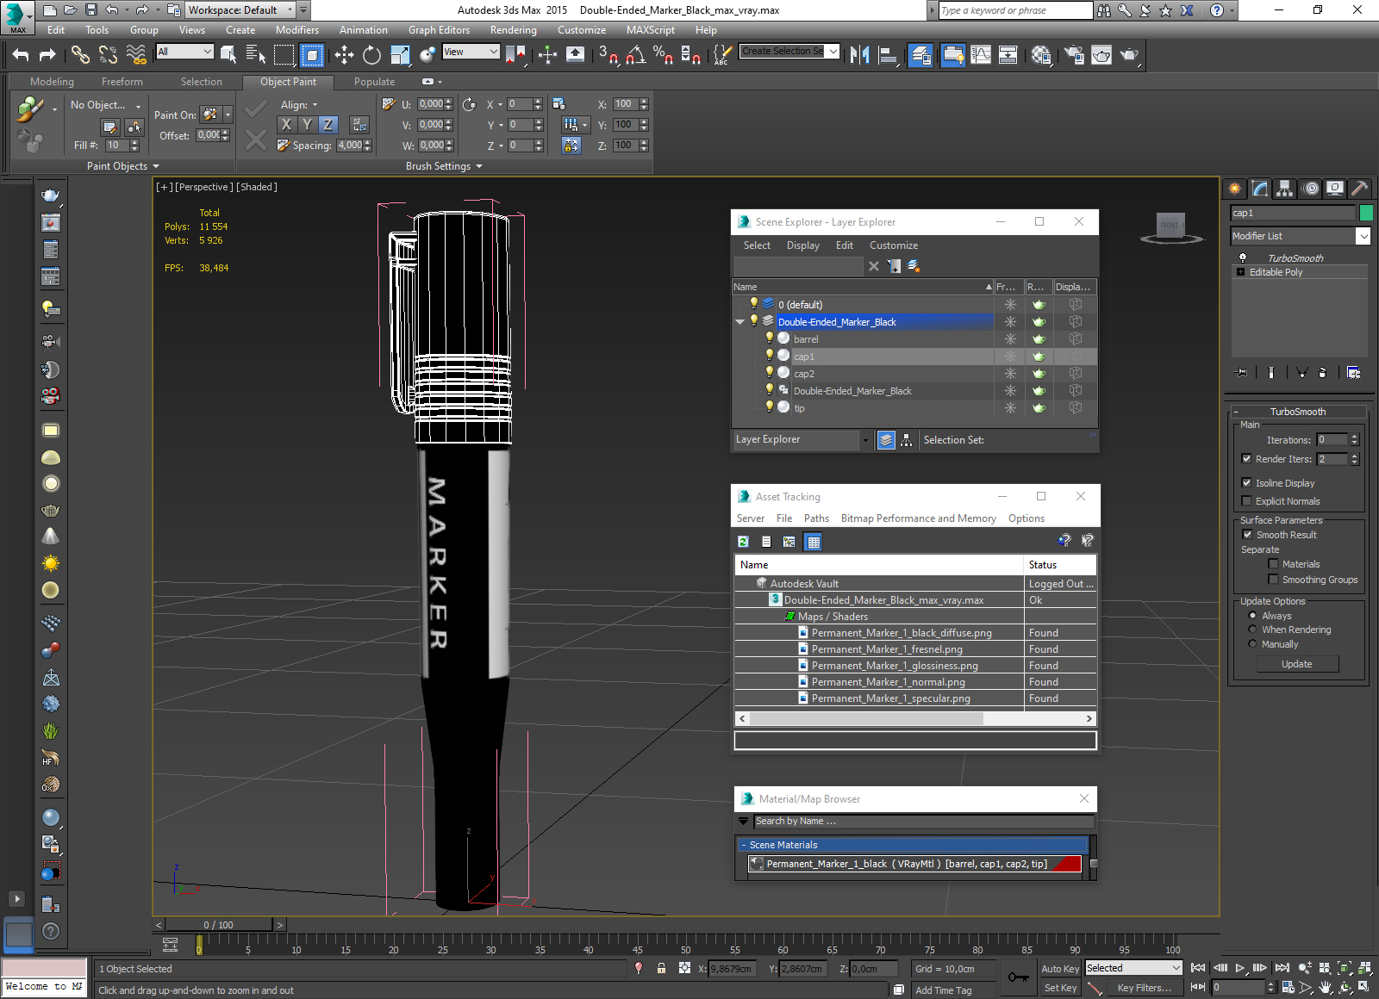Toggle the Smooth Result checkbox
Viewport: 1379px width, 999px height.
1247,534
